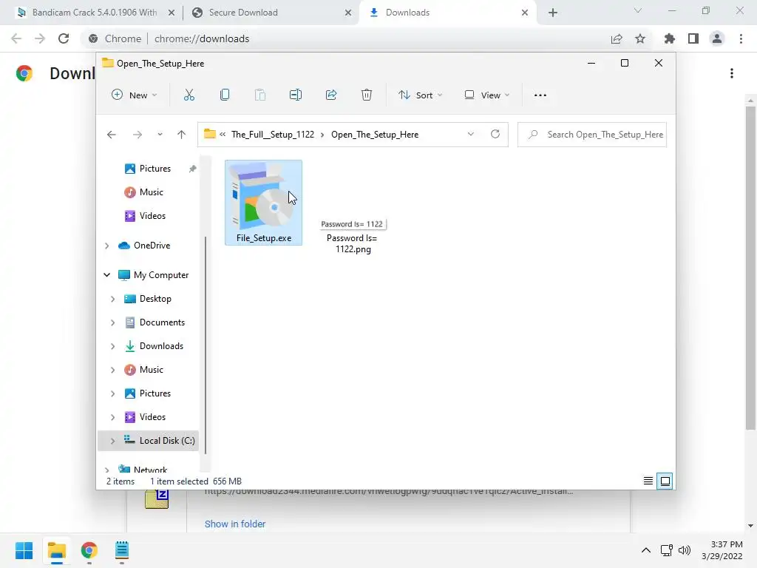Expand address bar history dropdown

click(x=471, y=135)
